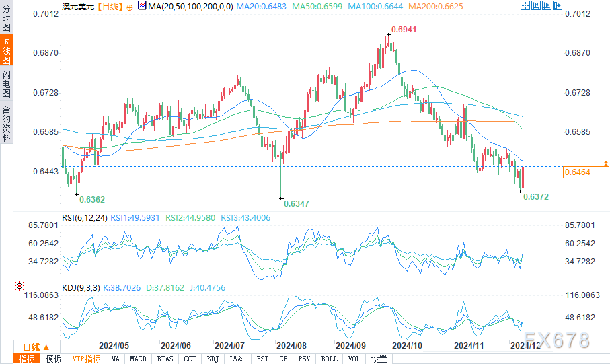Click the MA indicator chart icon
The image size is (610, 364).
pos(142,6)
